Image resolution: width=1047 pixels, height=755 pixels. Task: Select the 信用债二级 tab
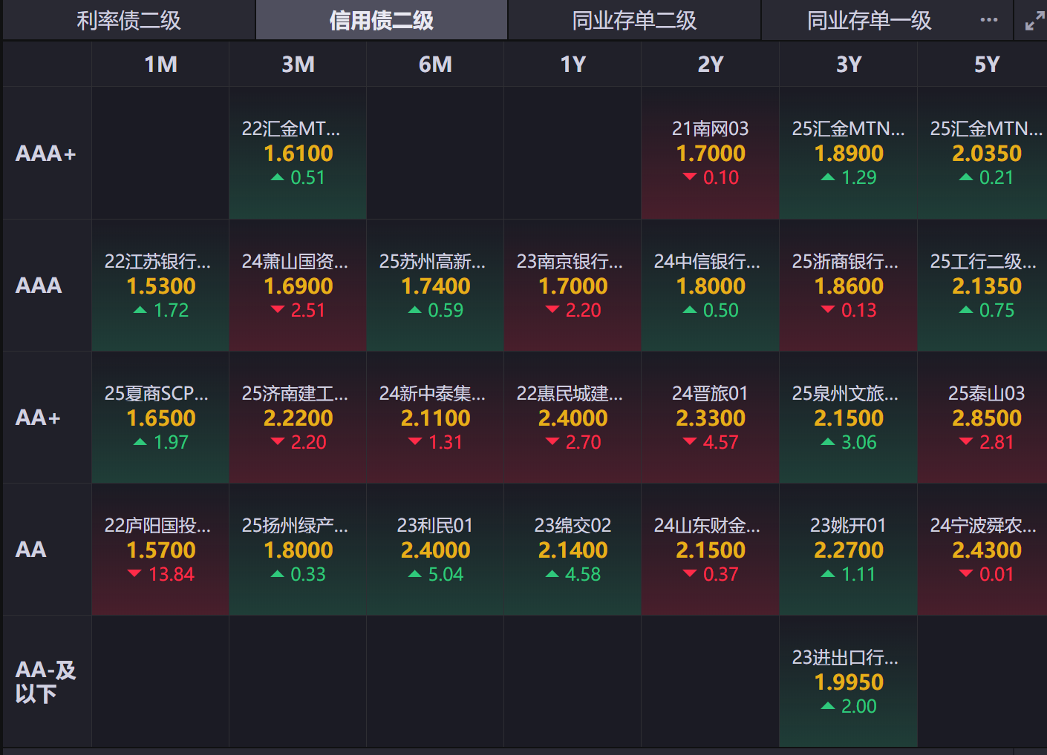click(382, 21)
